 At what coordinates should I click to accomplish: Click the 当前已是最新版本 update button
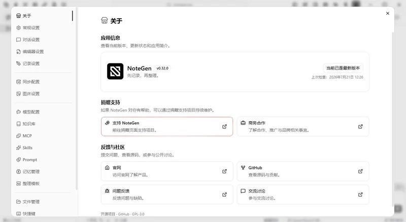tap(343, 68)
